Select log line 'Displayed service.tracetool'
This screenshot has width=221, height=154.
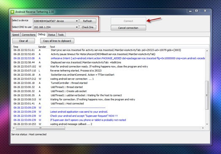pyautogui.click(x=108, y=62)
